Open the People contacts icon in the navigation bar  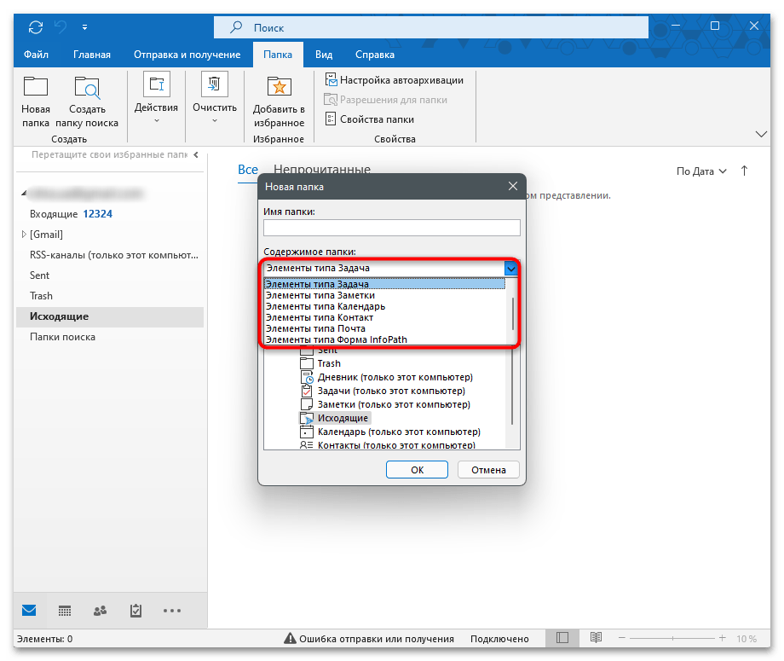click(x=100, y=611)
